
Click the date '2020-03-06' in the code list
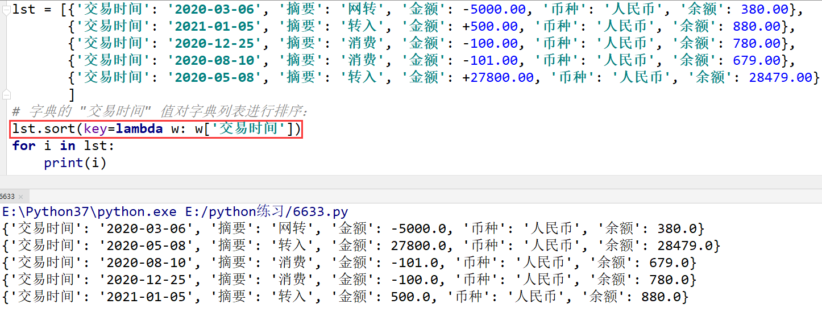pos(214,9)
